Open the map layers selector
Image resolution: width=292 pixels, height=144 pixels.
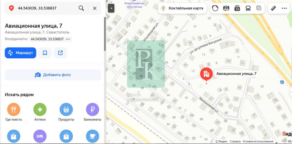[x=259, y=8]
